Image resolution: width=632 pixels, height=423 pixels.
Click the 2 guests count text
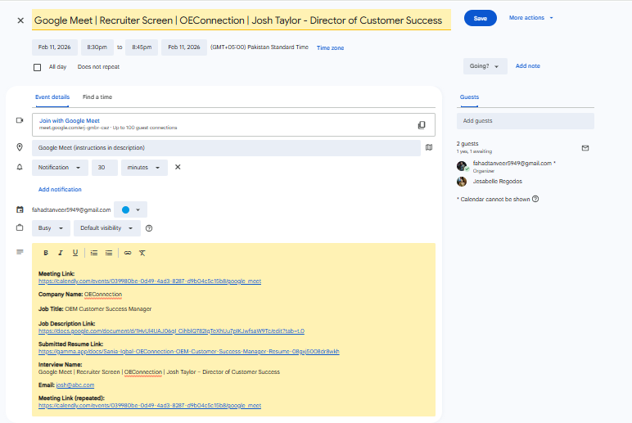[467, 143]
